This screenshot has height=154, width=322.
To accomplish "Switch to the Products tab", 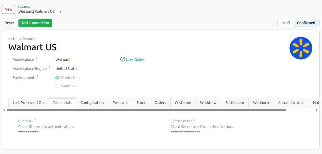I will [x=120, y=103].
